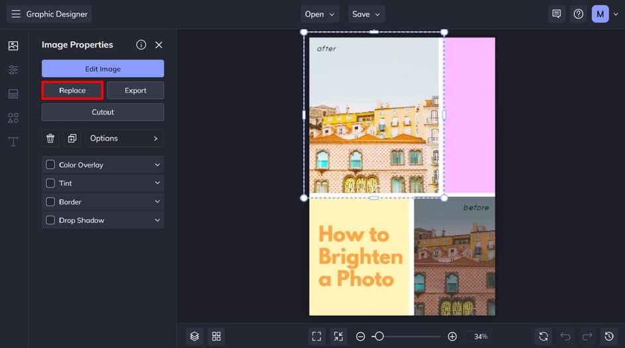Viewport: 625px width, 348px height.
Task: Click the trash delete icon
Action: pos(50,138)
